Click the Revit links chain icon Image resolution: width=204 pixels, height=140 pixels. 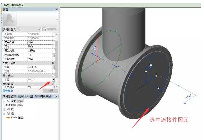(x=8, y=118)
